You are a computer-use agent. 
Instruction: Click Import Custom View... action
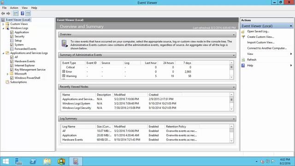pos(261,42)
